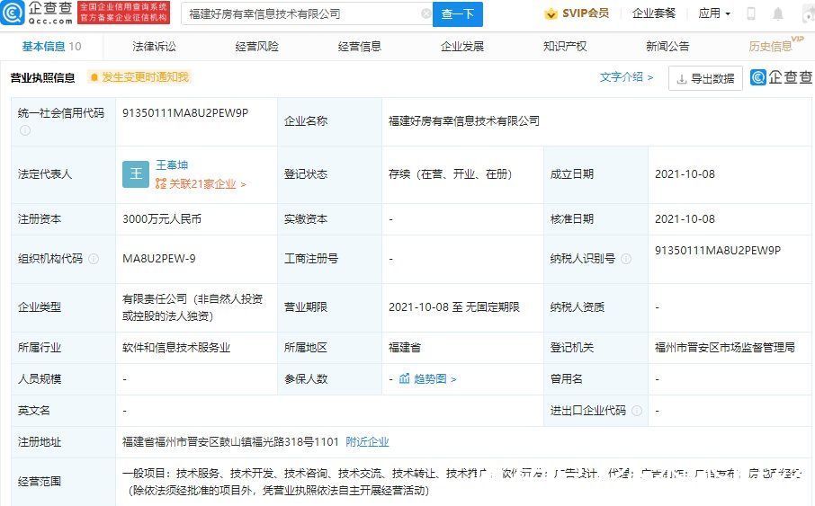Select credit code 91350111MA8U2PEW9P under 统一社会信用代码
The width and height of the screenshot is (815, 506).
pos(185,112)
